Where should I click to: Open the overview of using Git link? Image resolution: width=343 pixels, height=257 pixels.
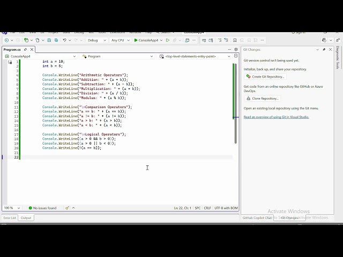coord(277,117)
